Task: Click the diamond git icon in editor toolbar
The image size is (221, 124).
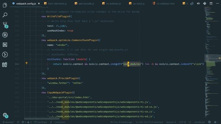Action: [x=205, y=3]
